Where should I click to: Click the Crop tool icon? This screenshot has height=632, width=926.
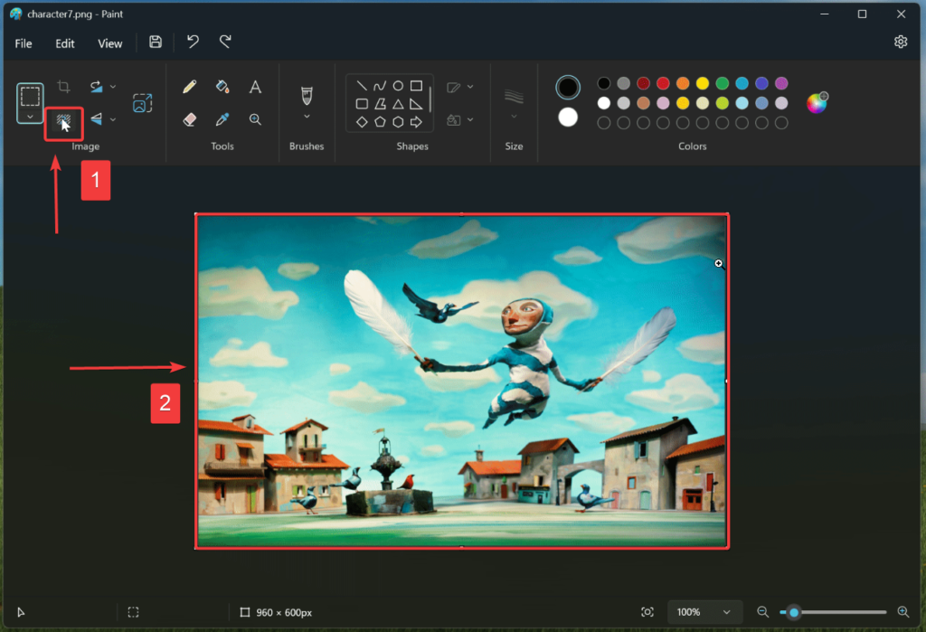pos(64,87)
